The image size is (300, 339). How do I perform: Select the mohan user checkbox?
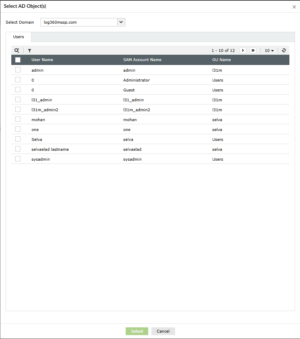coord(18,119)
